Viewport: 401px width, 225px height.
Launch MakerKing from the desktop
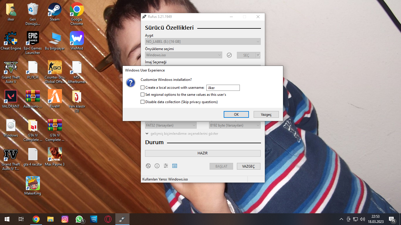pyautogui.click(x=33, y=183)
